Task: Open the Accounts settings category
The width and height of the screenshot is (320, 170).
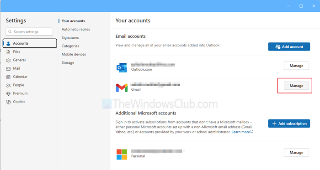Action: [x=30, y=43]
